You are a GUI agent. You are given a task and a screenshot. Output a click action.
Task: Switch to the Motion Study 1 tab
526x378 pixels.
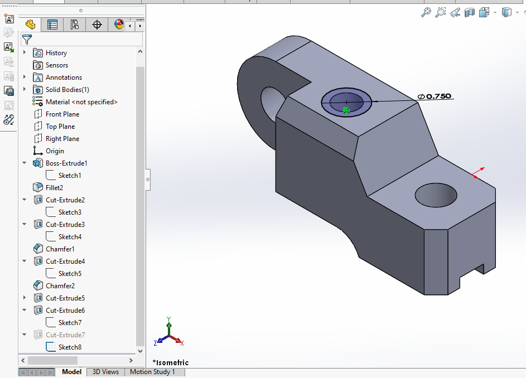[x=152, y=372]
